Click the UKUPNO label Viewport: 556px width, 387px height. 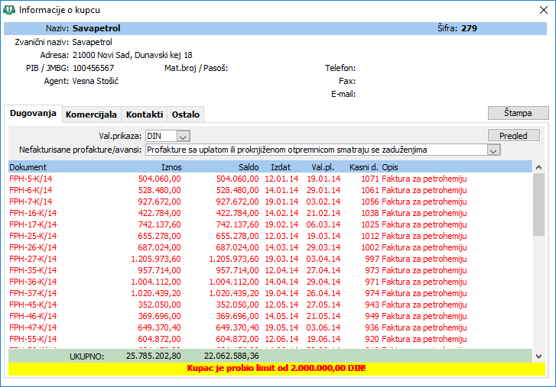pyautogui.click(x=87, y=356)
